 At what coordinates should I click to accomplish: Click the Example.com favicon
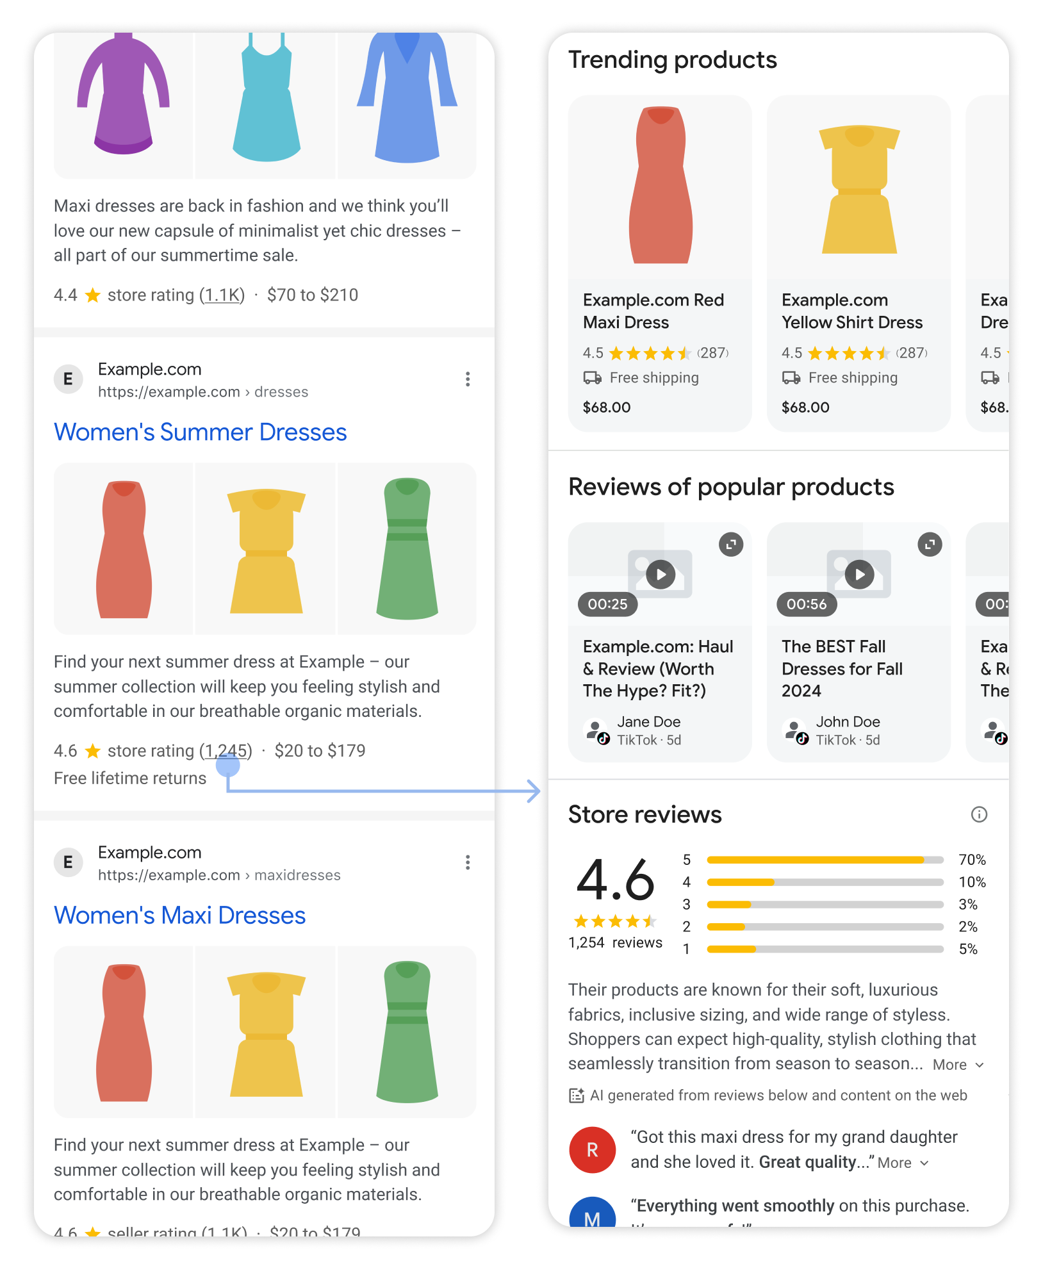(68, 379)
